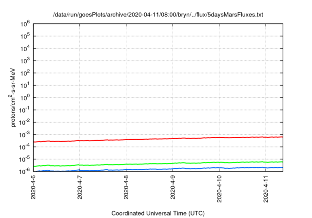Viewport: 312px width, 218px height.
Task: Click the 10^6 y-axis tick label
Action: [25, 24]
